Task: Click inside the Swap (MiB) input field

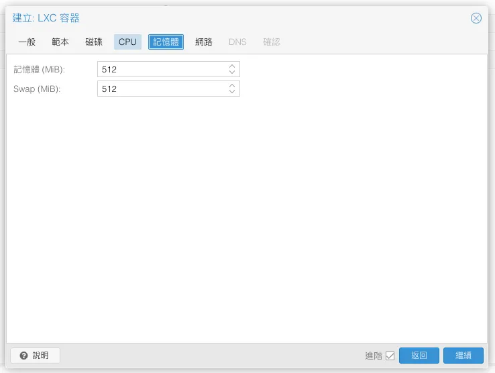Action: tap(161, 89)
